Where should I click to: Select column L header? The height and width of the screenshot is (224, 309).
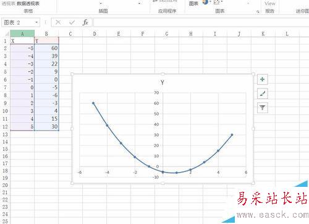pos(287,33)
